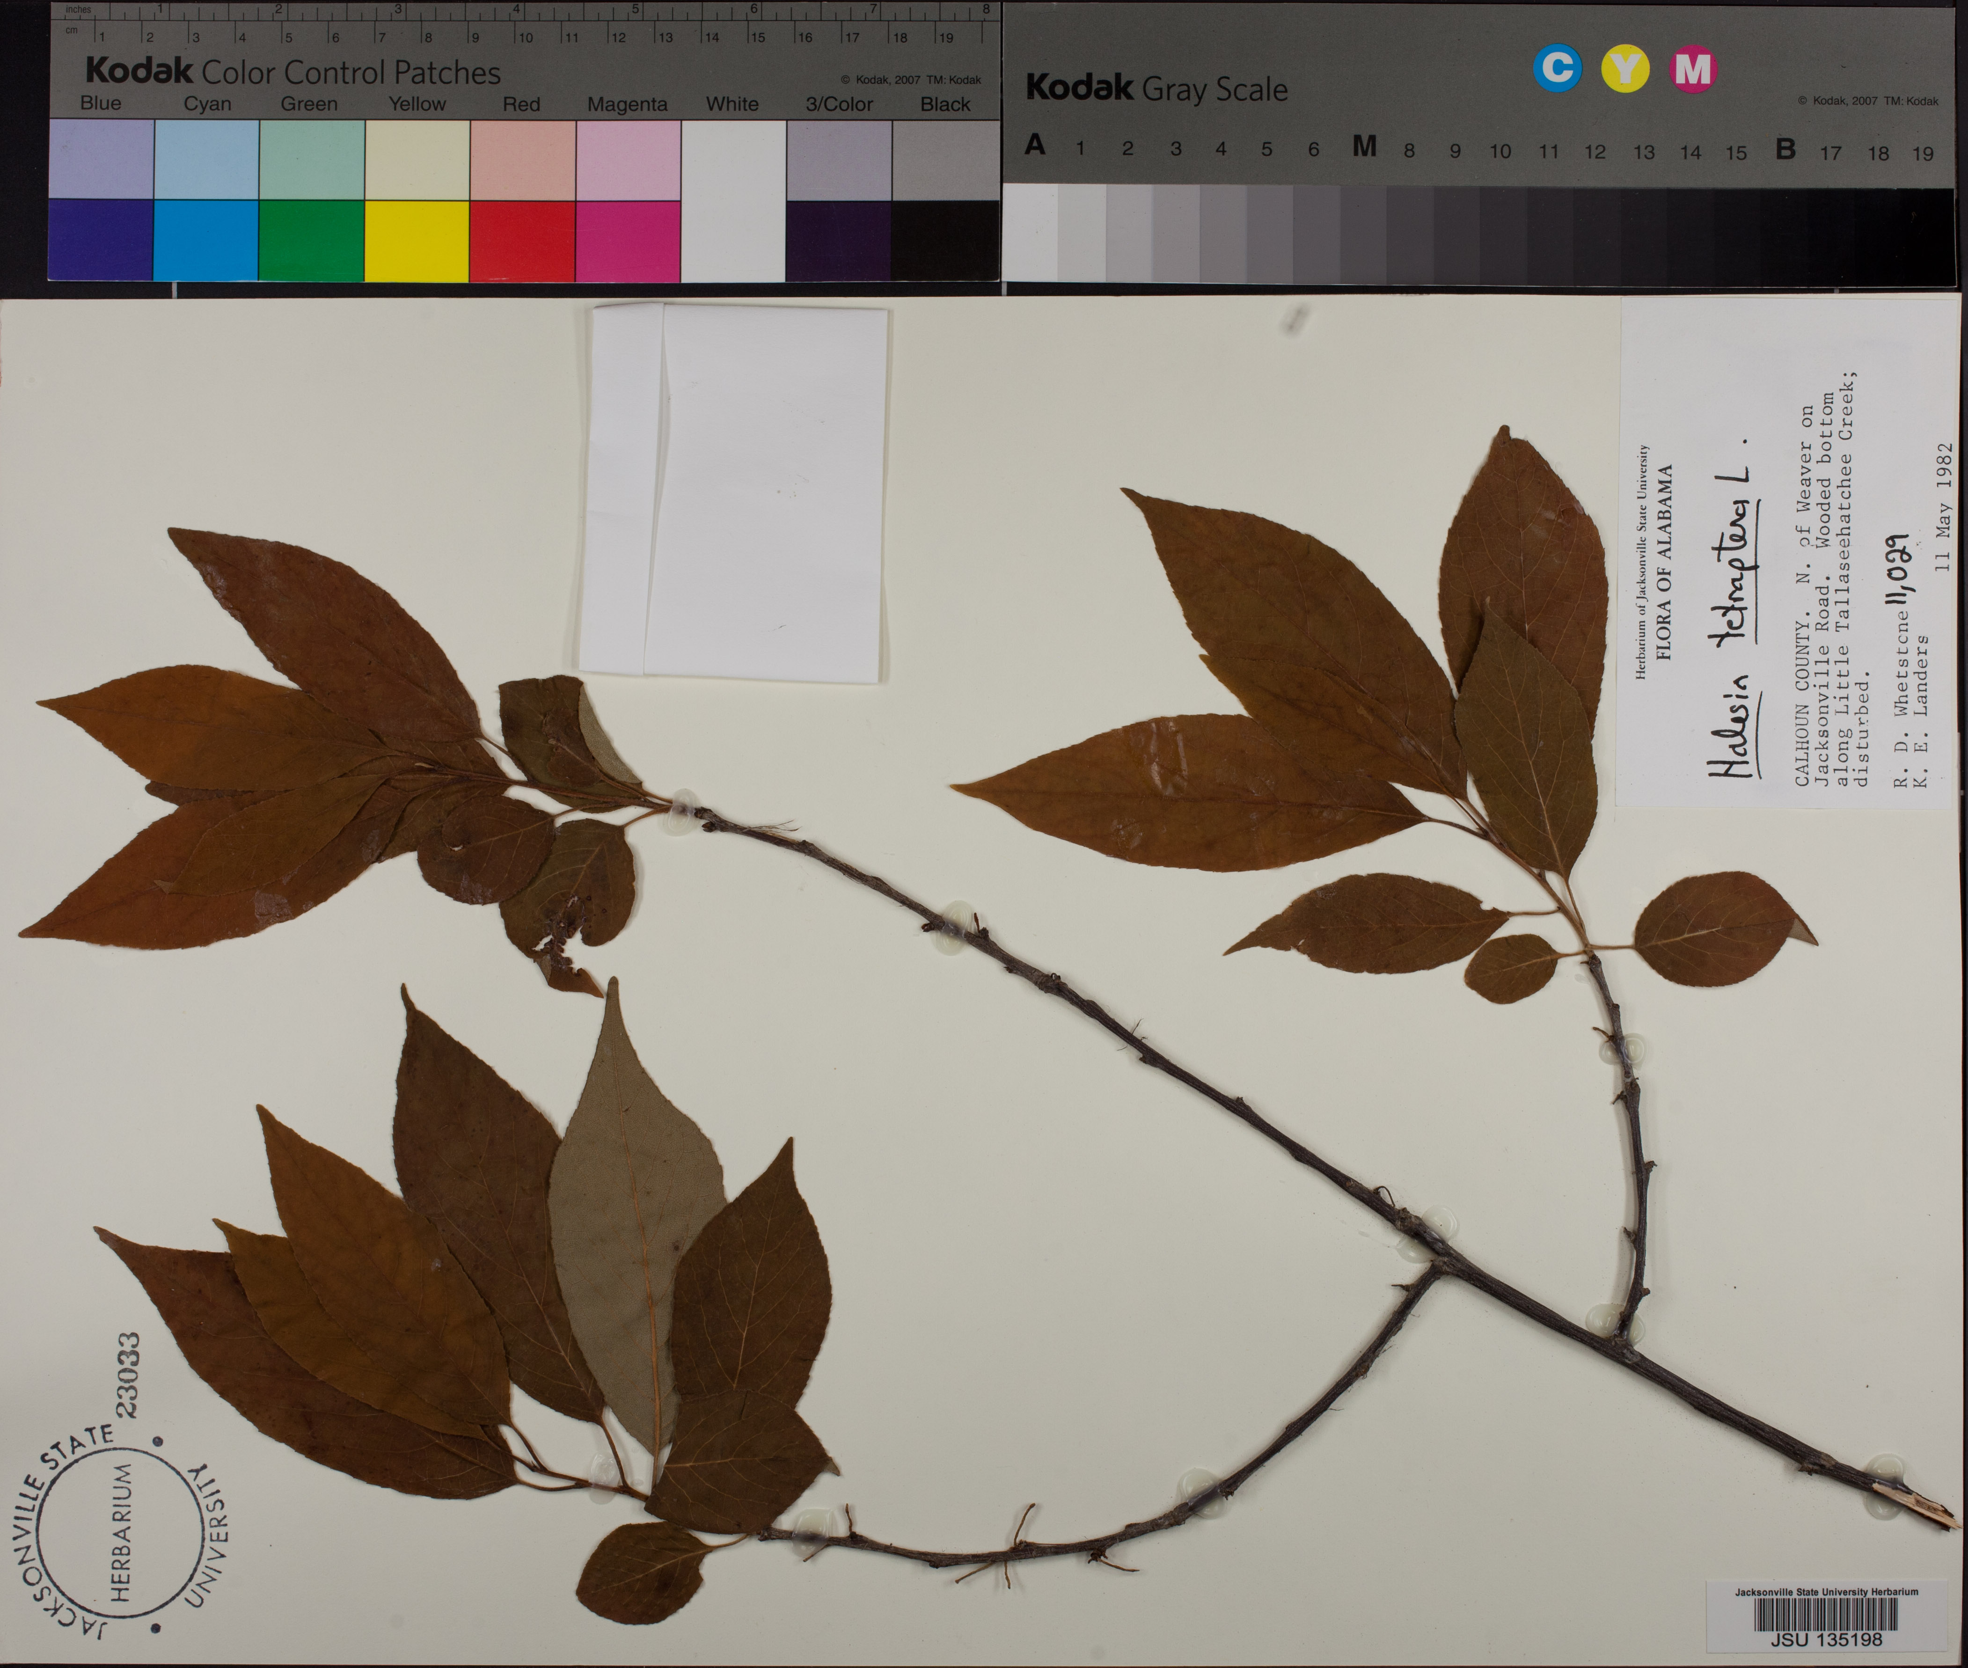1968x1668 pixels.
Task: Click the stamped accession number '23033'
Action: click(127, 1376)
